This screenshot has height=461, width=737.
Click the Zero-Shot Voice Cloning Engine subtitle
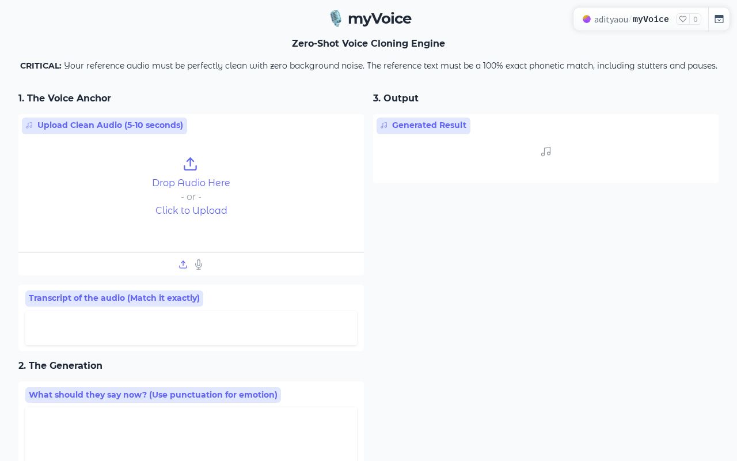pos(368,43)
